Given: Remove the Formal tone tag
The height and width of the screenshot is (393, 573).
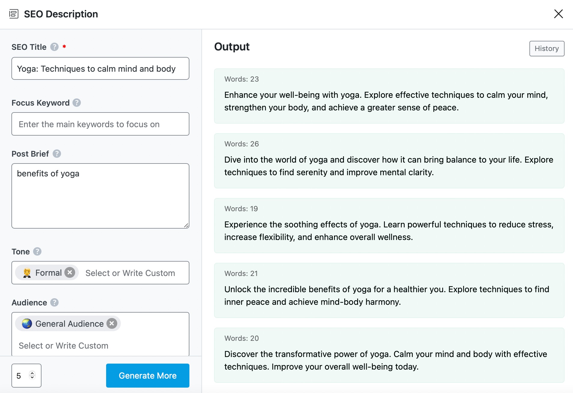Looking at the screenshot, I should point(70,272).
